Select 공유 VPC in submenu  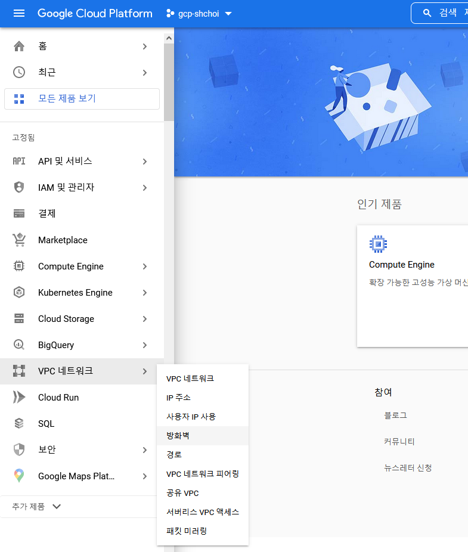click(203, 493)
